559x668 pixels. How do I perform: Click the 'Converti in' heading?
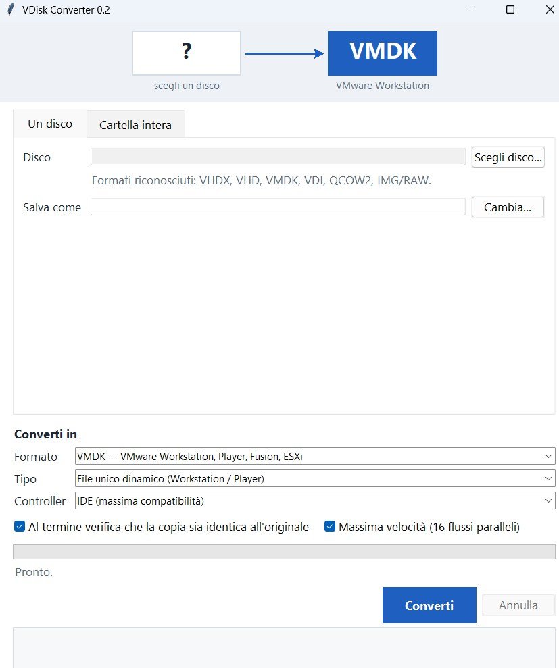tap(45, 434)
